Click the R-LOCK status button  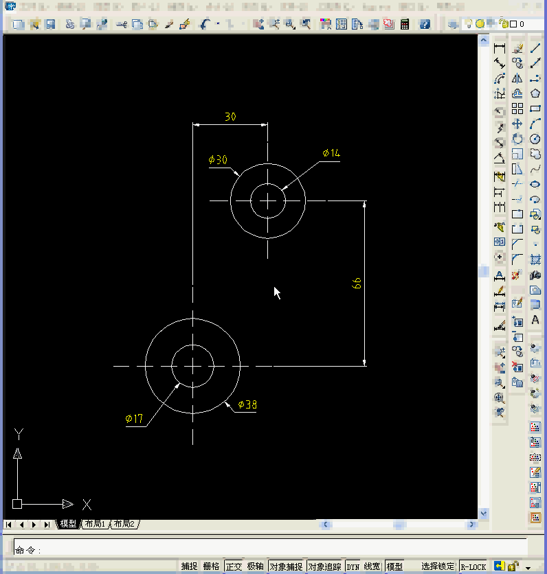(x=473, y=566)
